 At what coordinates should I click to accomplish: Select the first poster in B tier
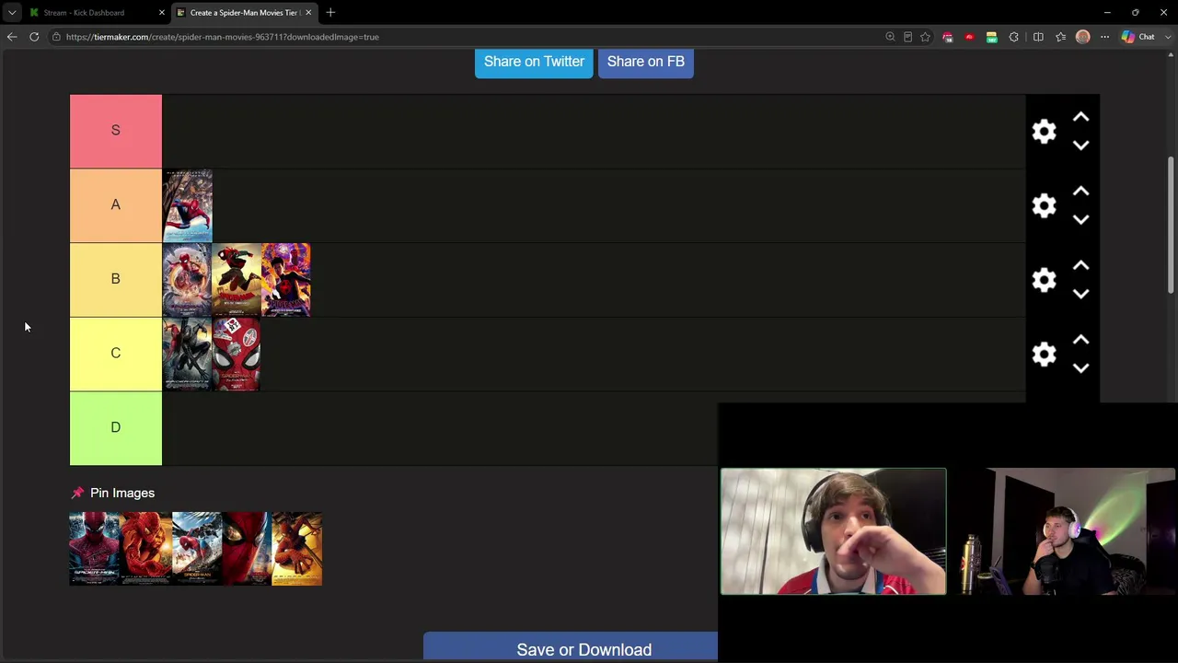point(188,280)
